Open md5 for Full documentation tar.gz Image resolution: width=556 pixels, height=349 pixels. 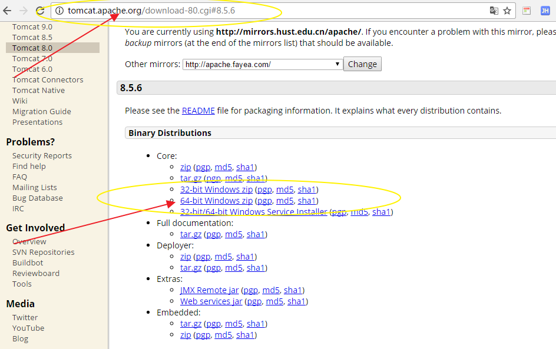(x=234, y=234)
